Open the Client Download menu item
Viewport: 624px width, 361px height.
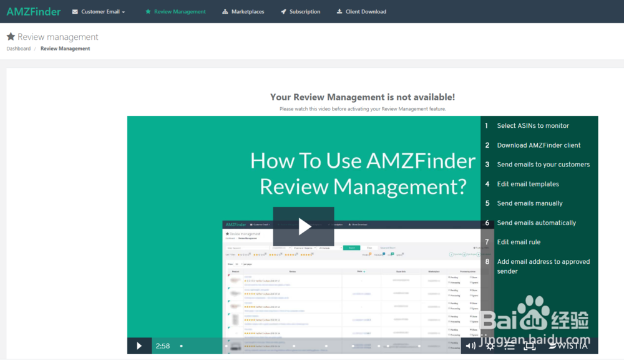[361, 11]
